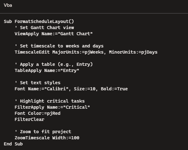This screenshot has height=150, width=188.
Task: Click the TableApply Name:="Entry" line
Action: point(47,70)
